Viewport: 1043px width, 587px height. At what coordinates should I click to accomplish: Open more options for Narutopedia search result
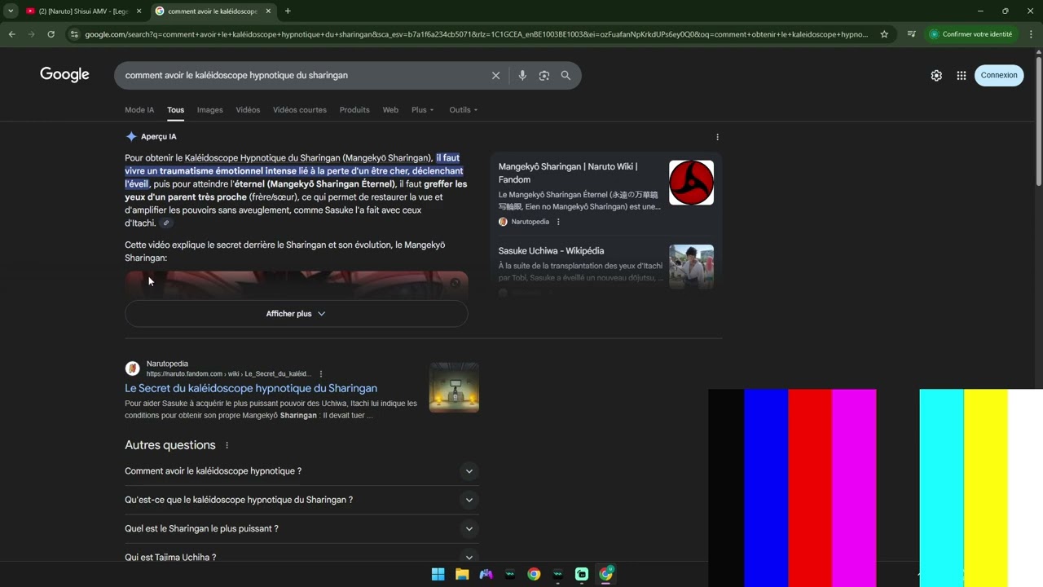pos(321,374)
